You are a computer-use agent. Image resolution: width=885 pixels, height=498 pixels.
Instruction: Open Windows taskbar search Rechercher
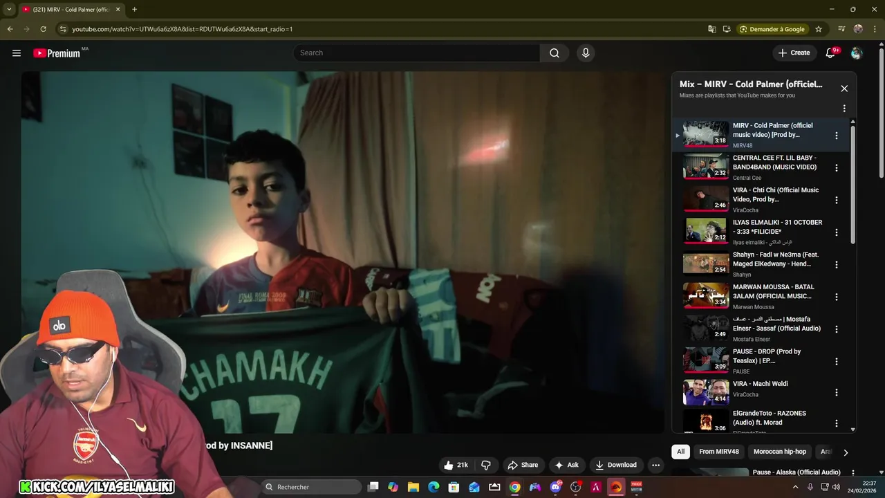(311, 487)
